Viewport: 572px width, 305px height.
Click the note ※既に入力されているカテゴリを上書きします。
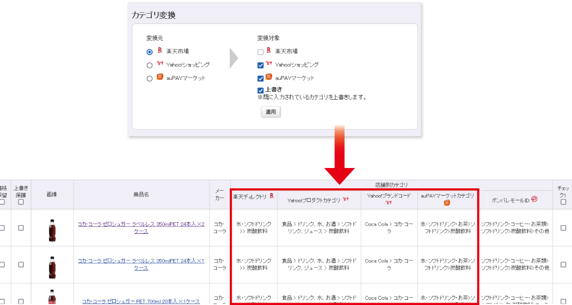[312, 97]
